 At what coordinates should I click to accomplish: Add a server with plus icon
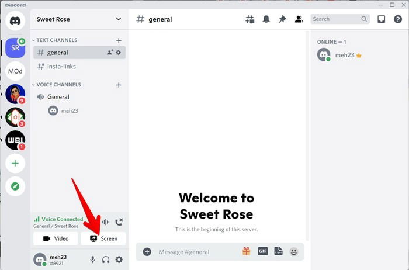[15, 163]
